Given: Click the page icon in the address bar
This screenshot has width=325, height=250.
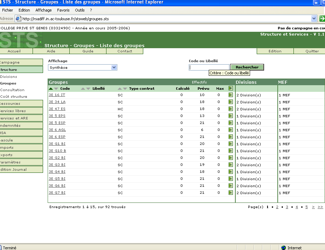Looking at the screenshot, I should click(18, 19).
